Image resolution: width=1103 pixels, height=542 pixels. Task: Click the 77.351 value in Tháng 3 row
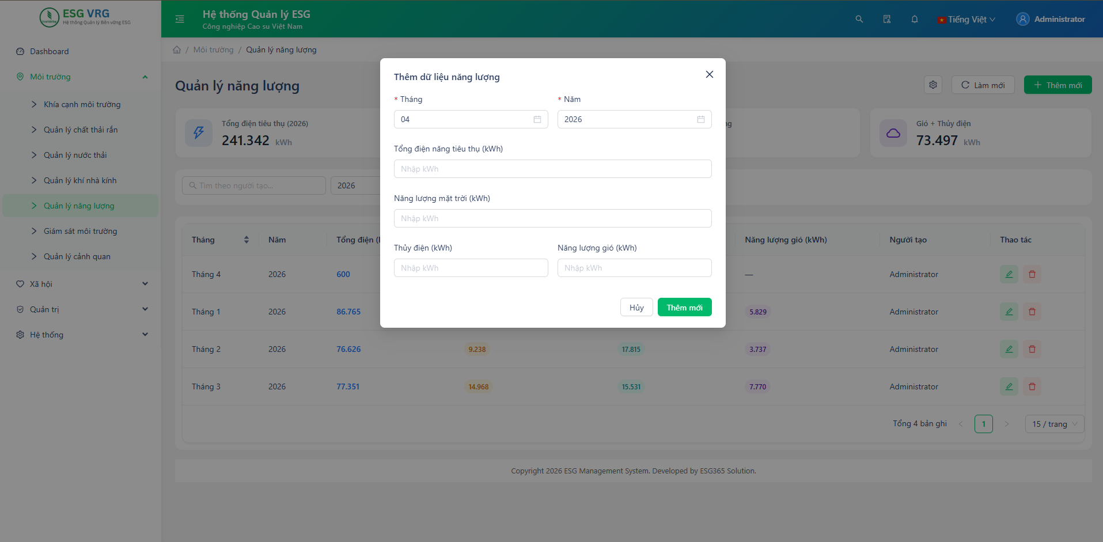click(x=348, y=386)
